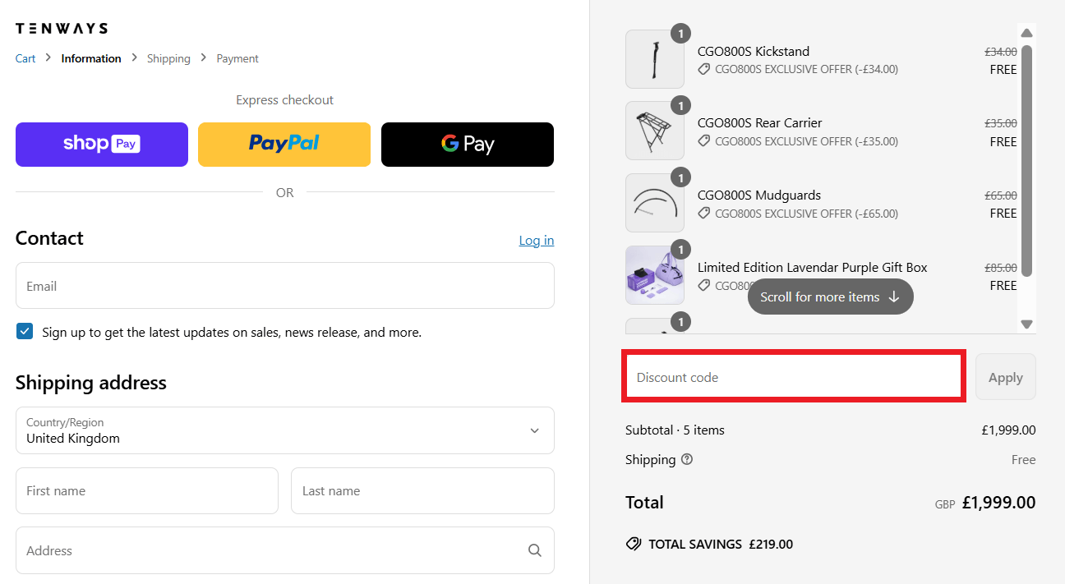Click the address search magnifier icon
Viewport: 1065px width, 584px height.
pos(535,550)
